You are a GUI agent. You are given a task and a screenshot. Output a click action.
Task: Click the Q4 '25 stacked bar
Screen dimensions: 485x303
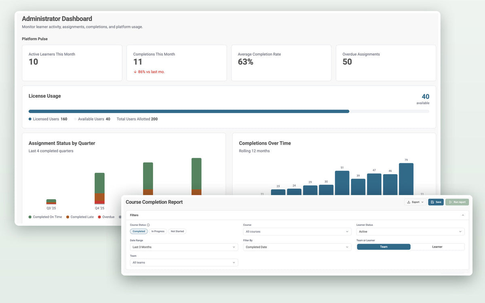(x=99, y=188)
